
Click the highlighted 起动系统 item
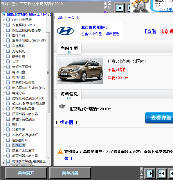click(19, 145)
